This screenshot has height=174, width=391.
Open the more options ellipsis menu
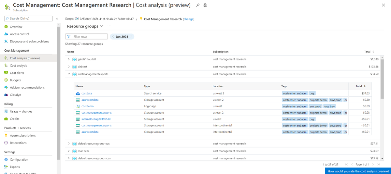click(109, 26)
